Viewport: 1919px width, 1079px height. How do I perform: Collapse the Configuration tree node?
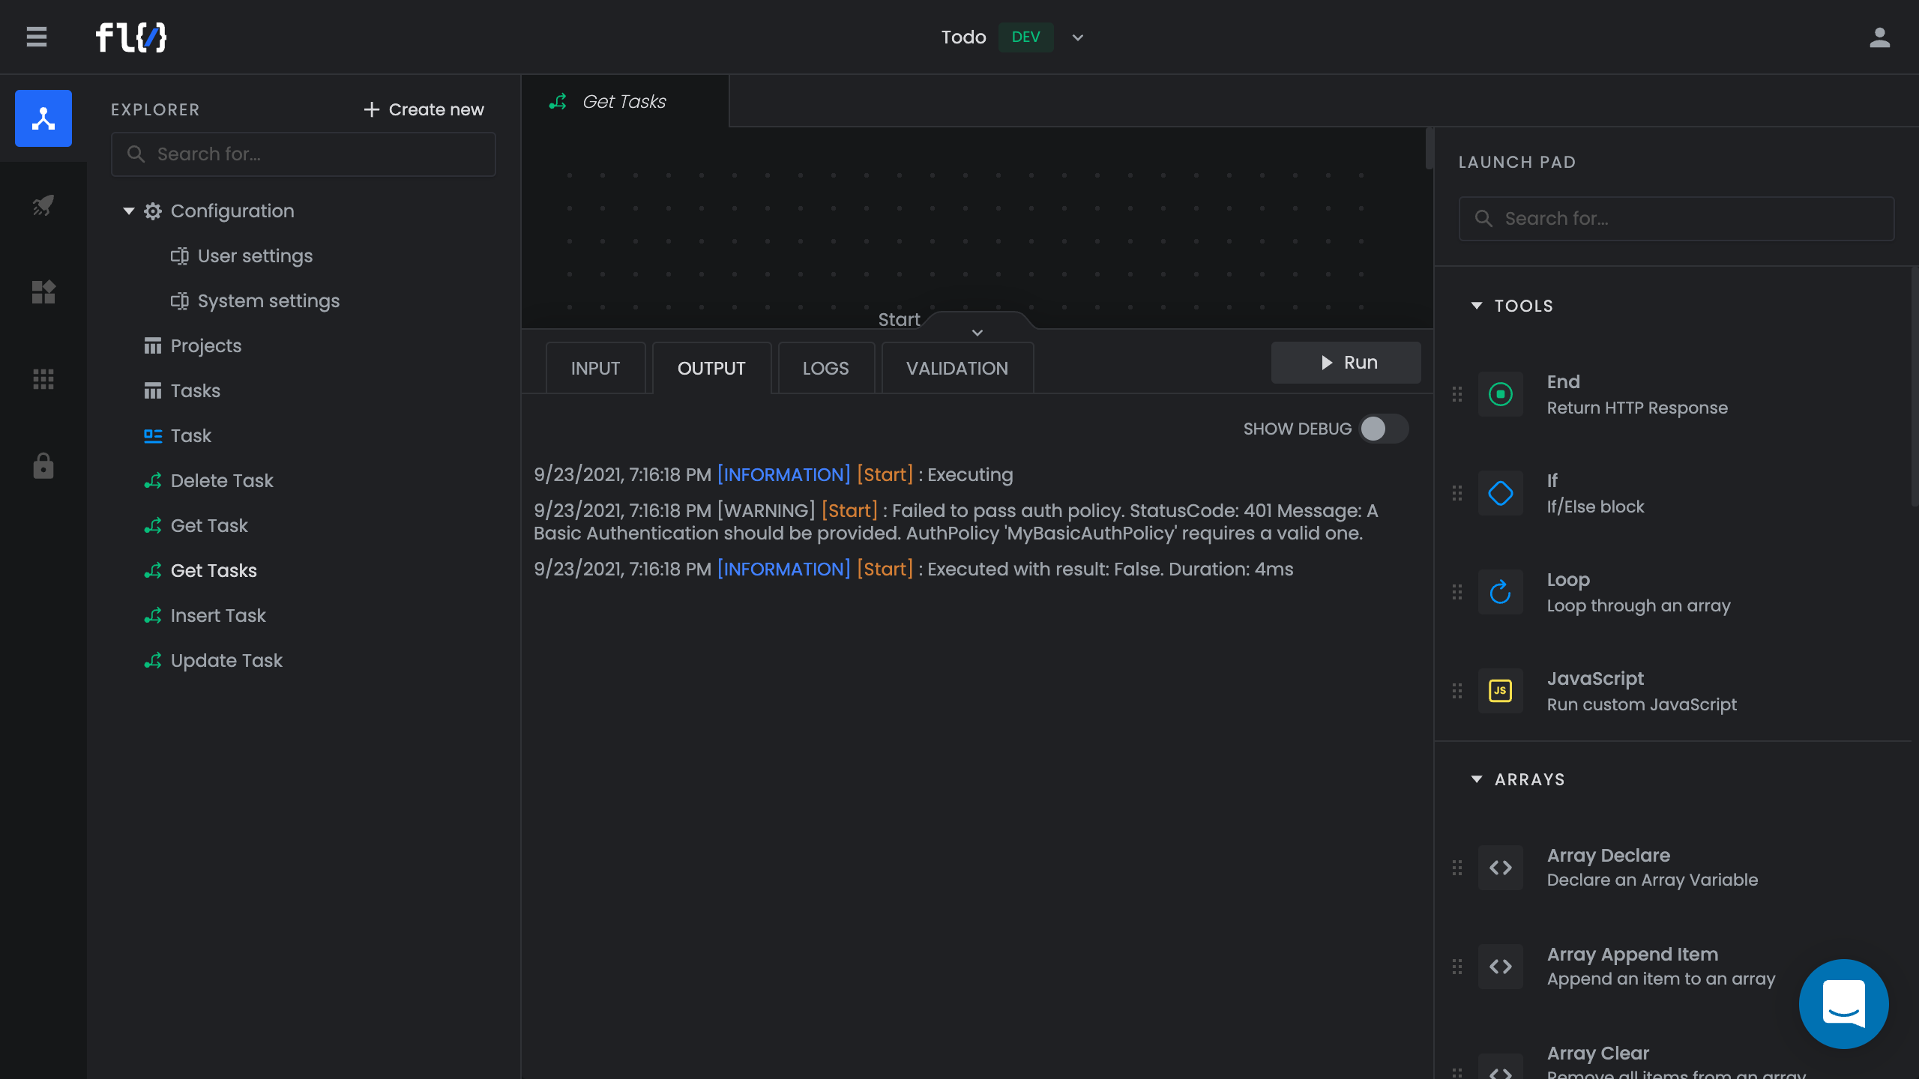point(129,211)
